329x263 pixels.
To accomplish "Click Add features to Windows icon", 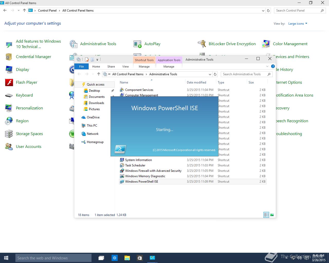I will pyautogui.click(x=9, y=45).
